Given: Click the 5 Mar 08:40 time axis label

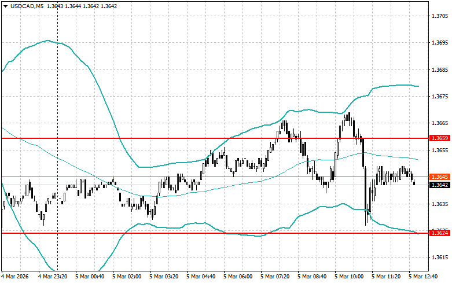Looking at the screenshot, I should pos(312,277).
